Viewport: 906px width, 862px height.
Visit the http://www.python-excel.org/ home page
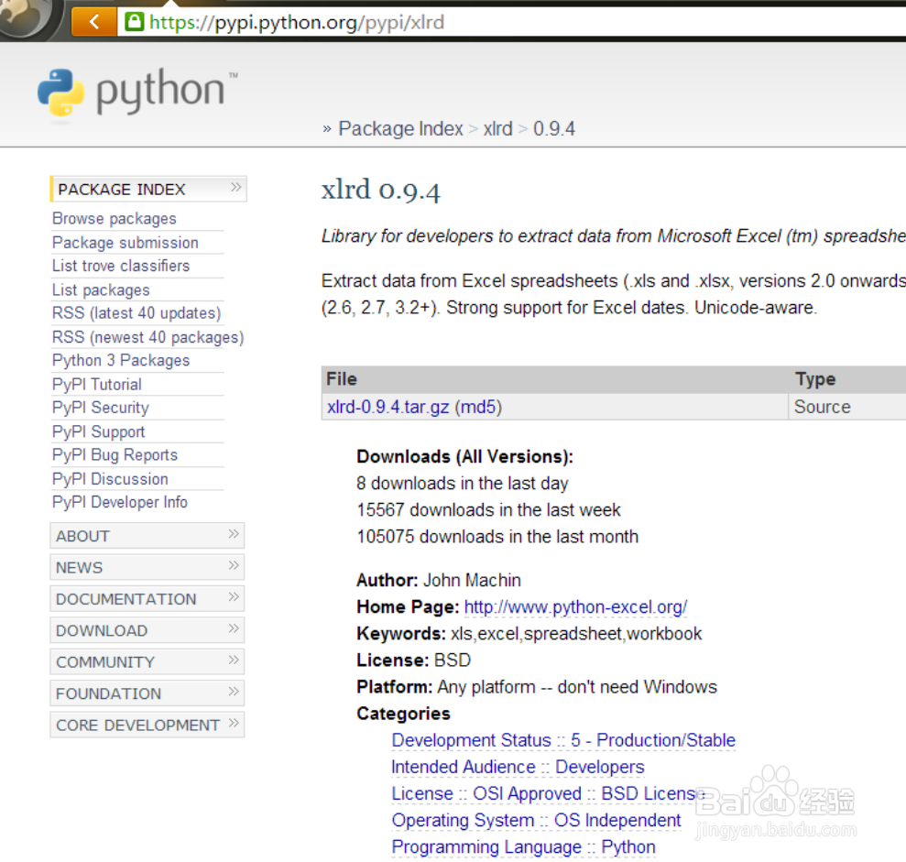tap(575, 606)
